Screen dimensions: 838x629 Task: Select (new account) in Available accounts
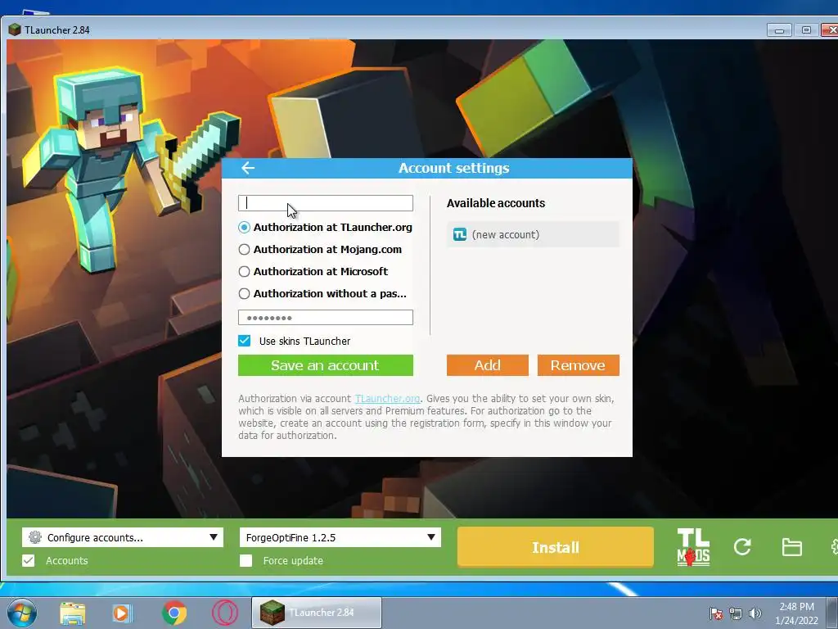[533, 235]
